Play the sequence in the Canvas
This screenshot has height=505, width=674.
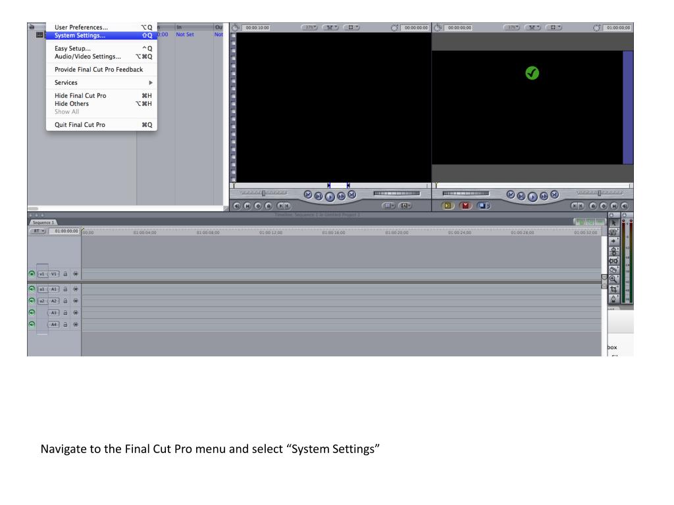click(x=532, y=197)
